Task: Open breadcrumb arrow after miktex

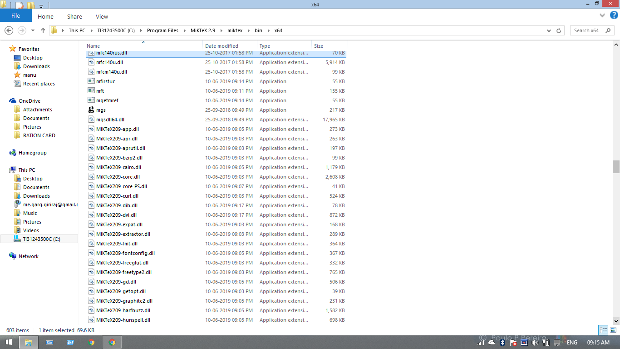Action: pos(249,30)
